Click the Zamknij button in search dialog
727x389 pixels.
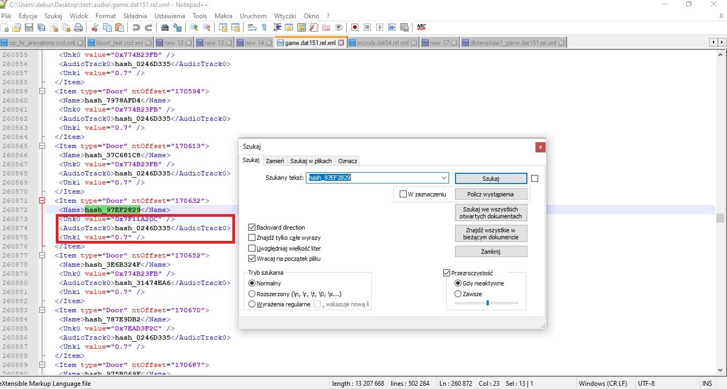click(490, 251)
